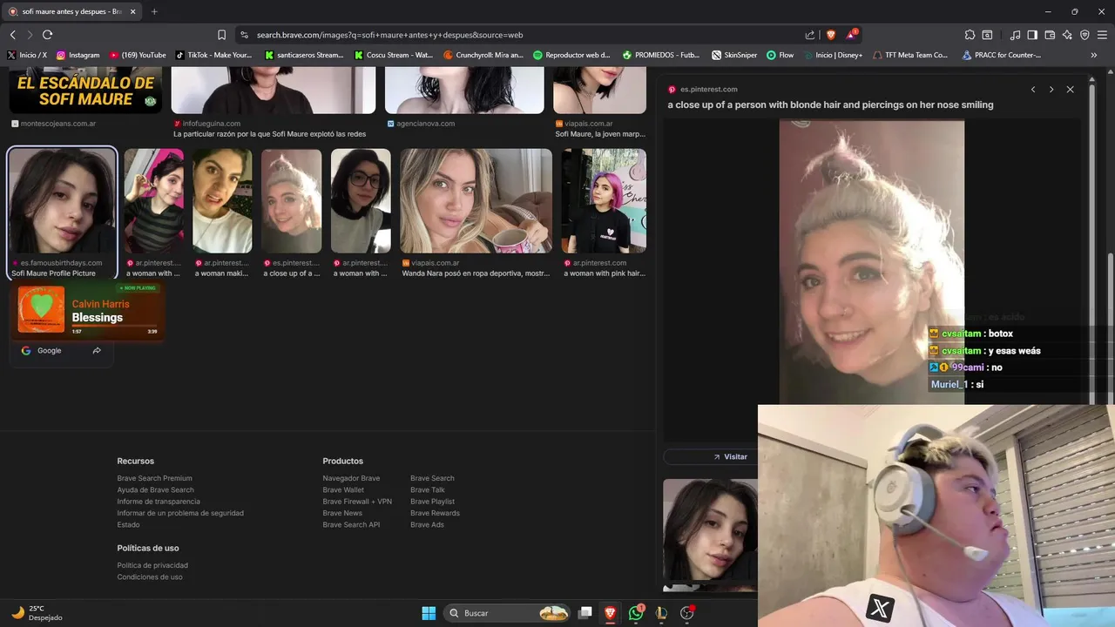Open 'Brave Firewall + VPN' footer link
This screenshot has width=1115, height=627.
(357, 502)
